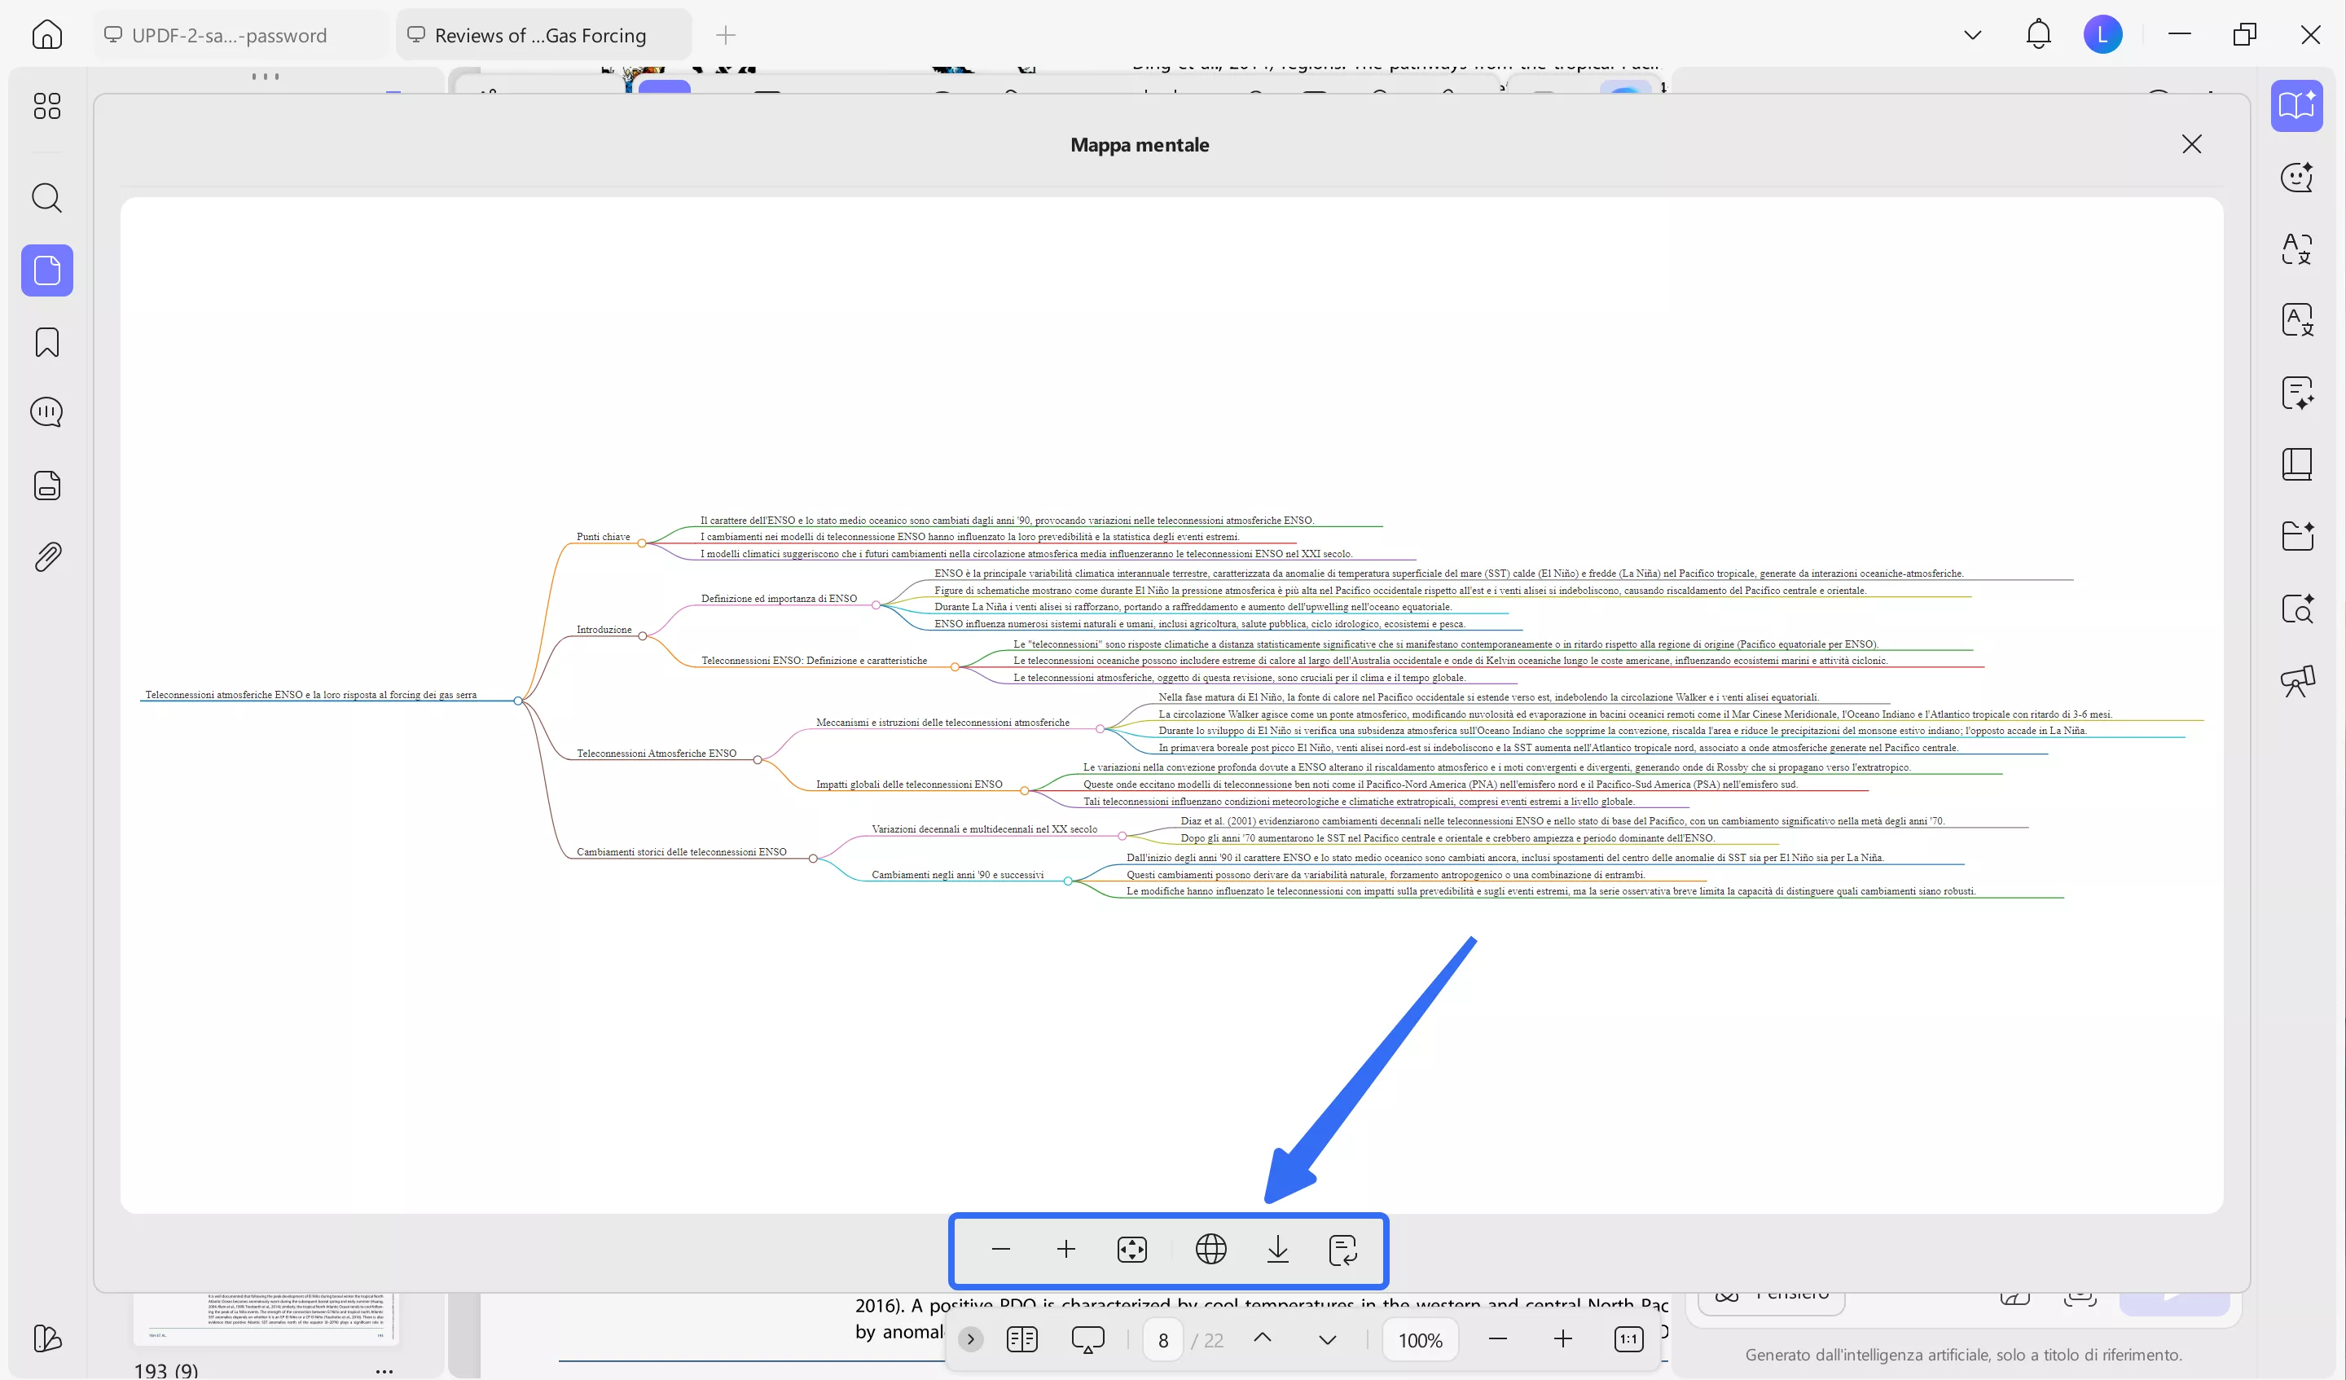Click the page number input showing 8
Image resolution: width=2346 pixels, height=1380 pixels.
1162,1339
